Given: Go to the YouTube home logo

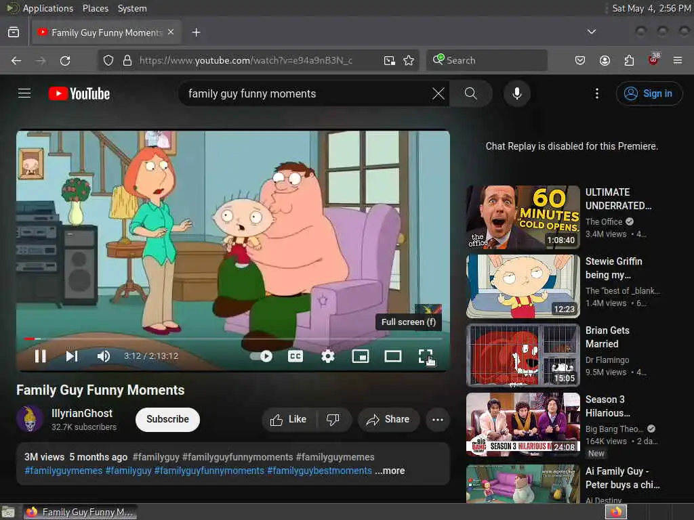Looking at the screenshot, I should pos(79,93).
